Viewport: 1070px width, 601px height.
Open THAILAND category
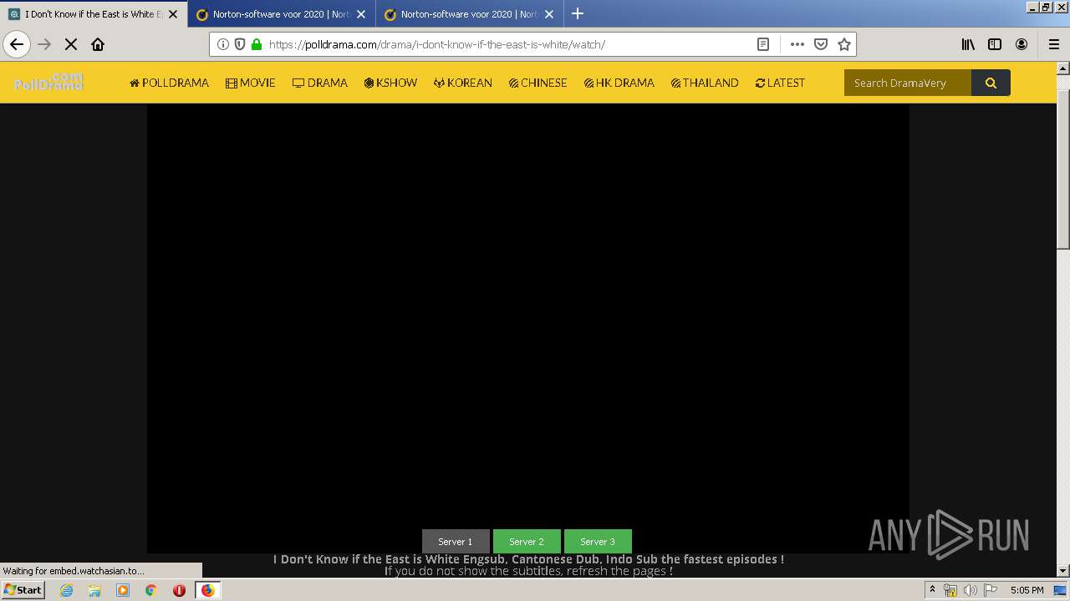(x=705, y=83)
